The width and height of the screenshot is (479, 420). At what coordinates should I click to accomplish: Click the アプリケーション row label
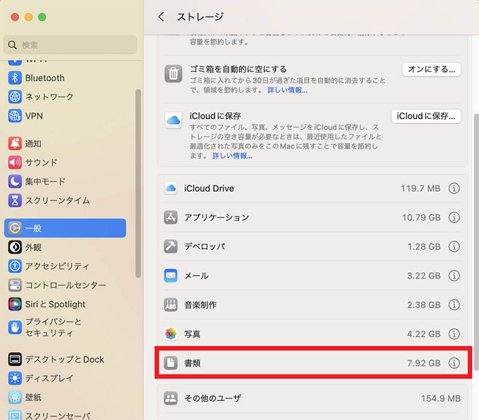pyautogui.click(x=216, y=217)
